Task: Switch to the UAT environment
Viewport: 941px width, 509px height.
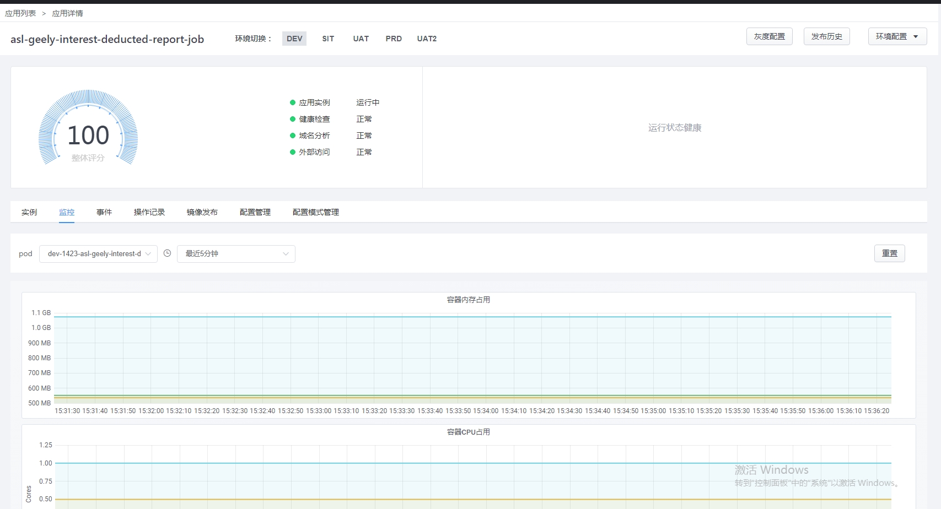Action: [361, 39]
